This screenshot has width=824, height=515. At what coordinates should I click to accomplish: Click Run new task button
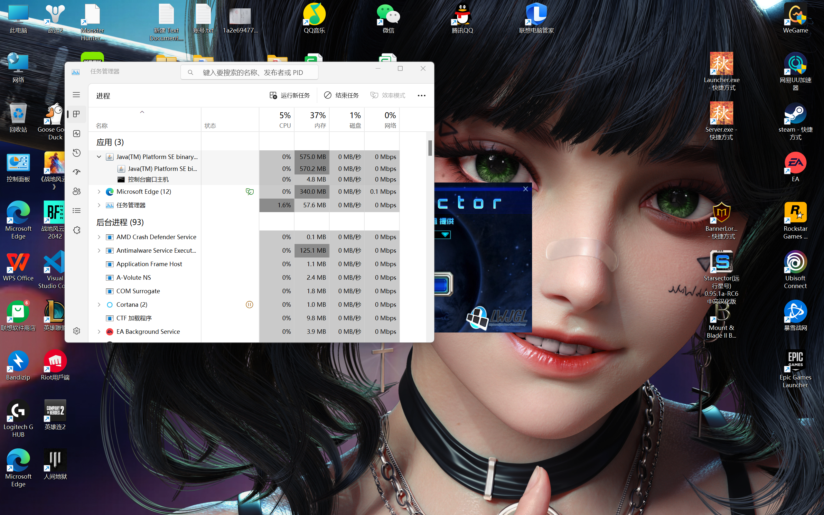point(290,95)
